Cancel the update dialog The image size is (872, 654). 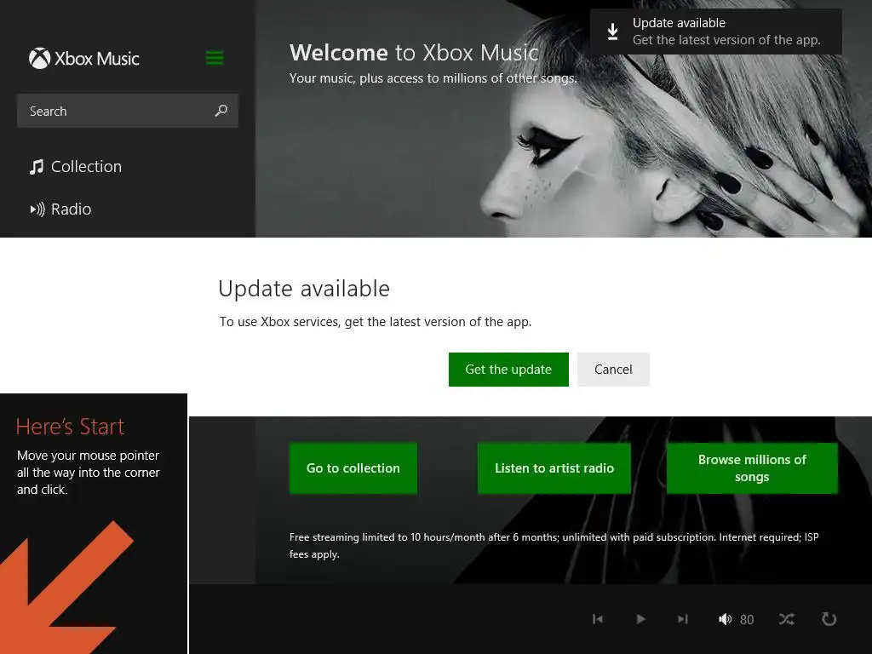pos(613,370)
